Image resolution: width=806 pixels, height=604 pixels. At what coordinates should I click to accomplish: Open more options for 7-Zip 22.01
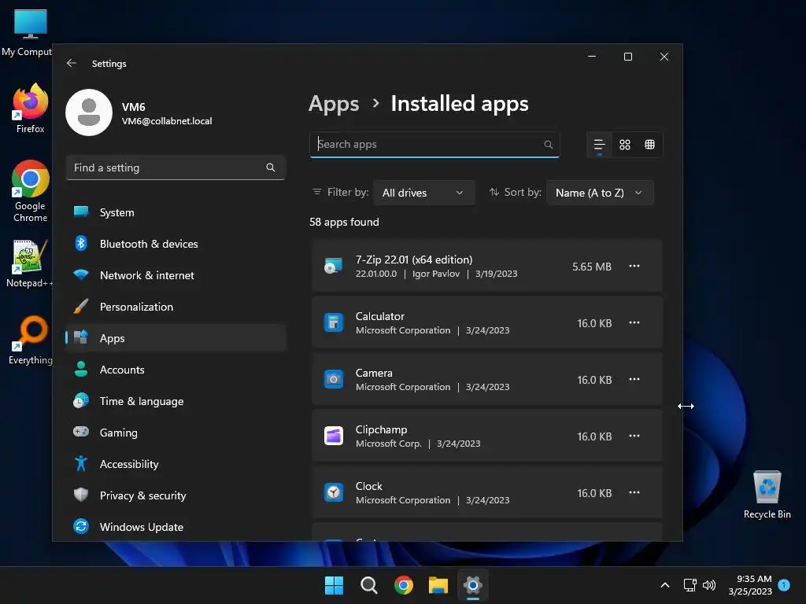point(634,266)
